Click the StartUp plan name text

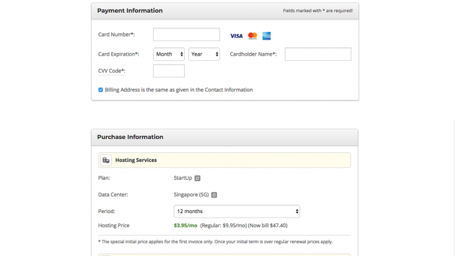click(183, 178)
